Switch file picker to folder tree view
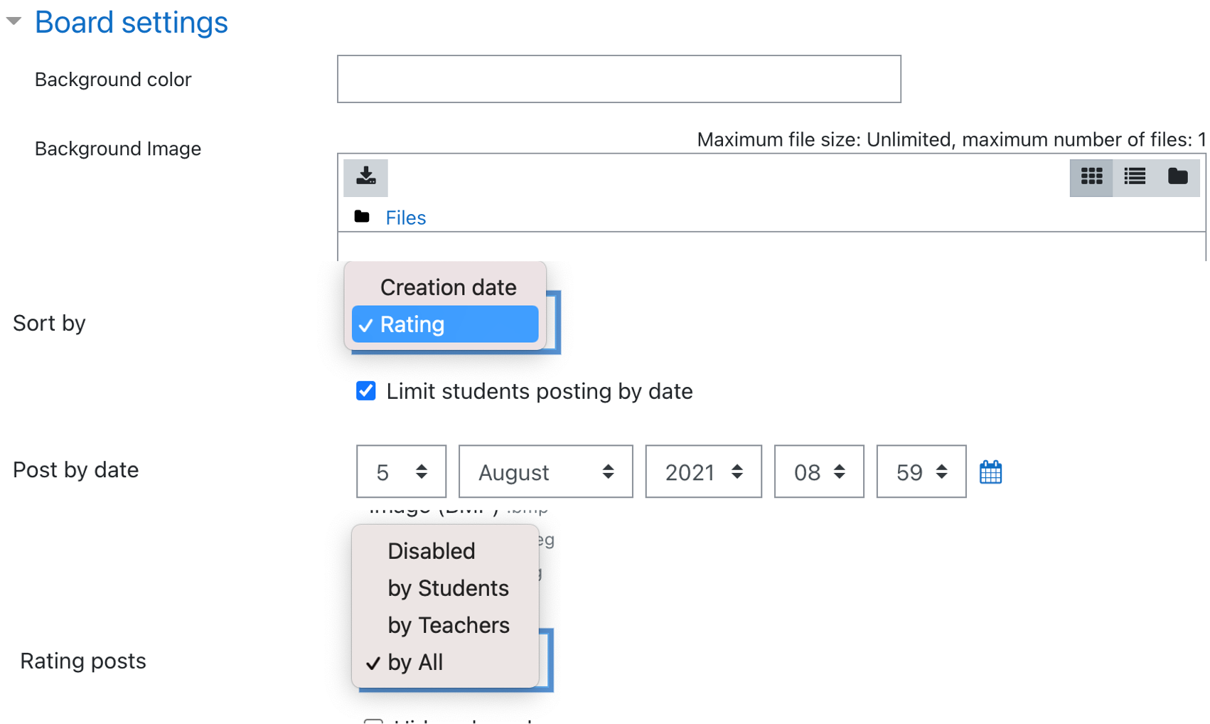Image resolution: width=1210 pixels, height=724 pixels. pos(1177,176)
